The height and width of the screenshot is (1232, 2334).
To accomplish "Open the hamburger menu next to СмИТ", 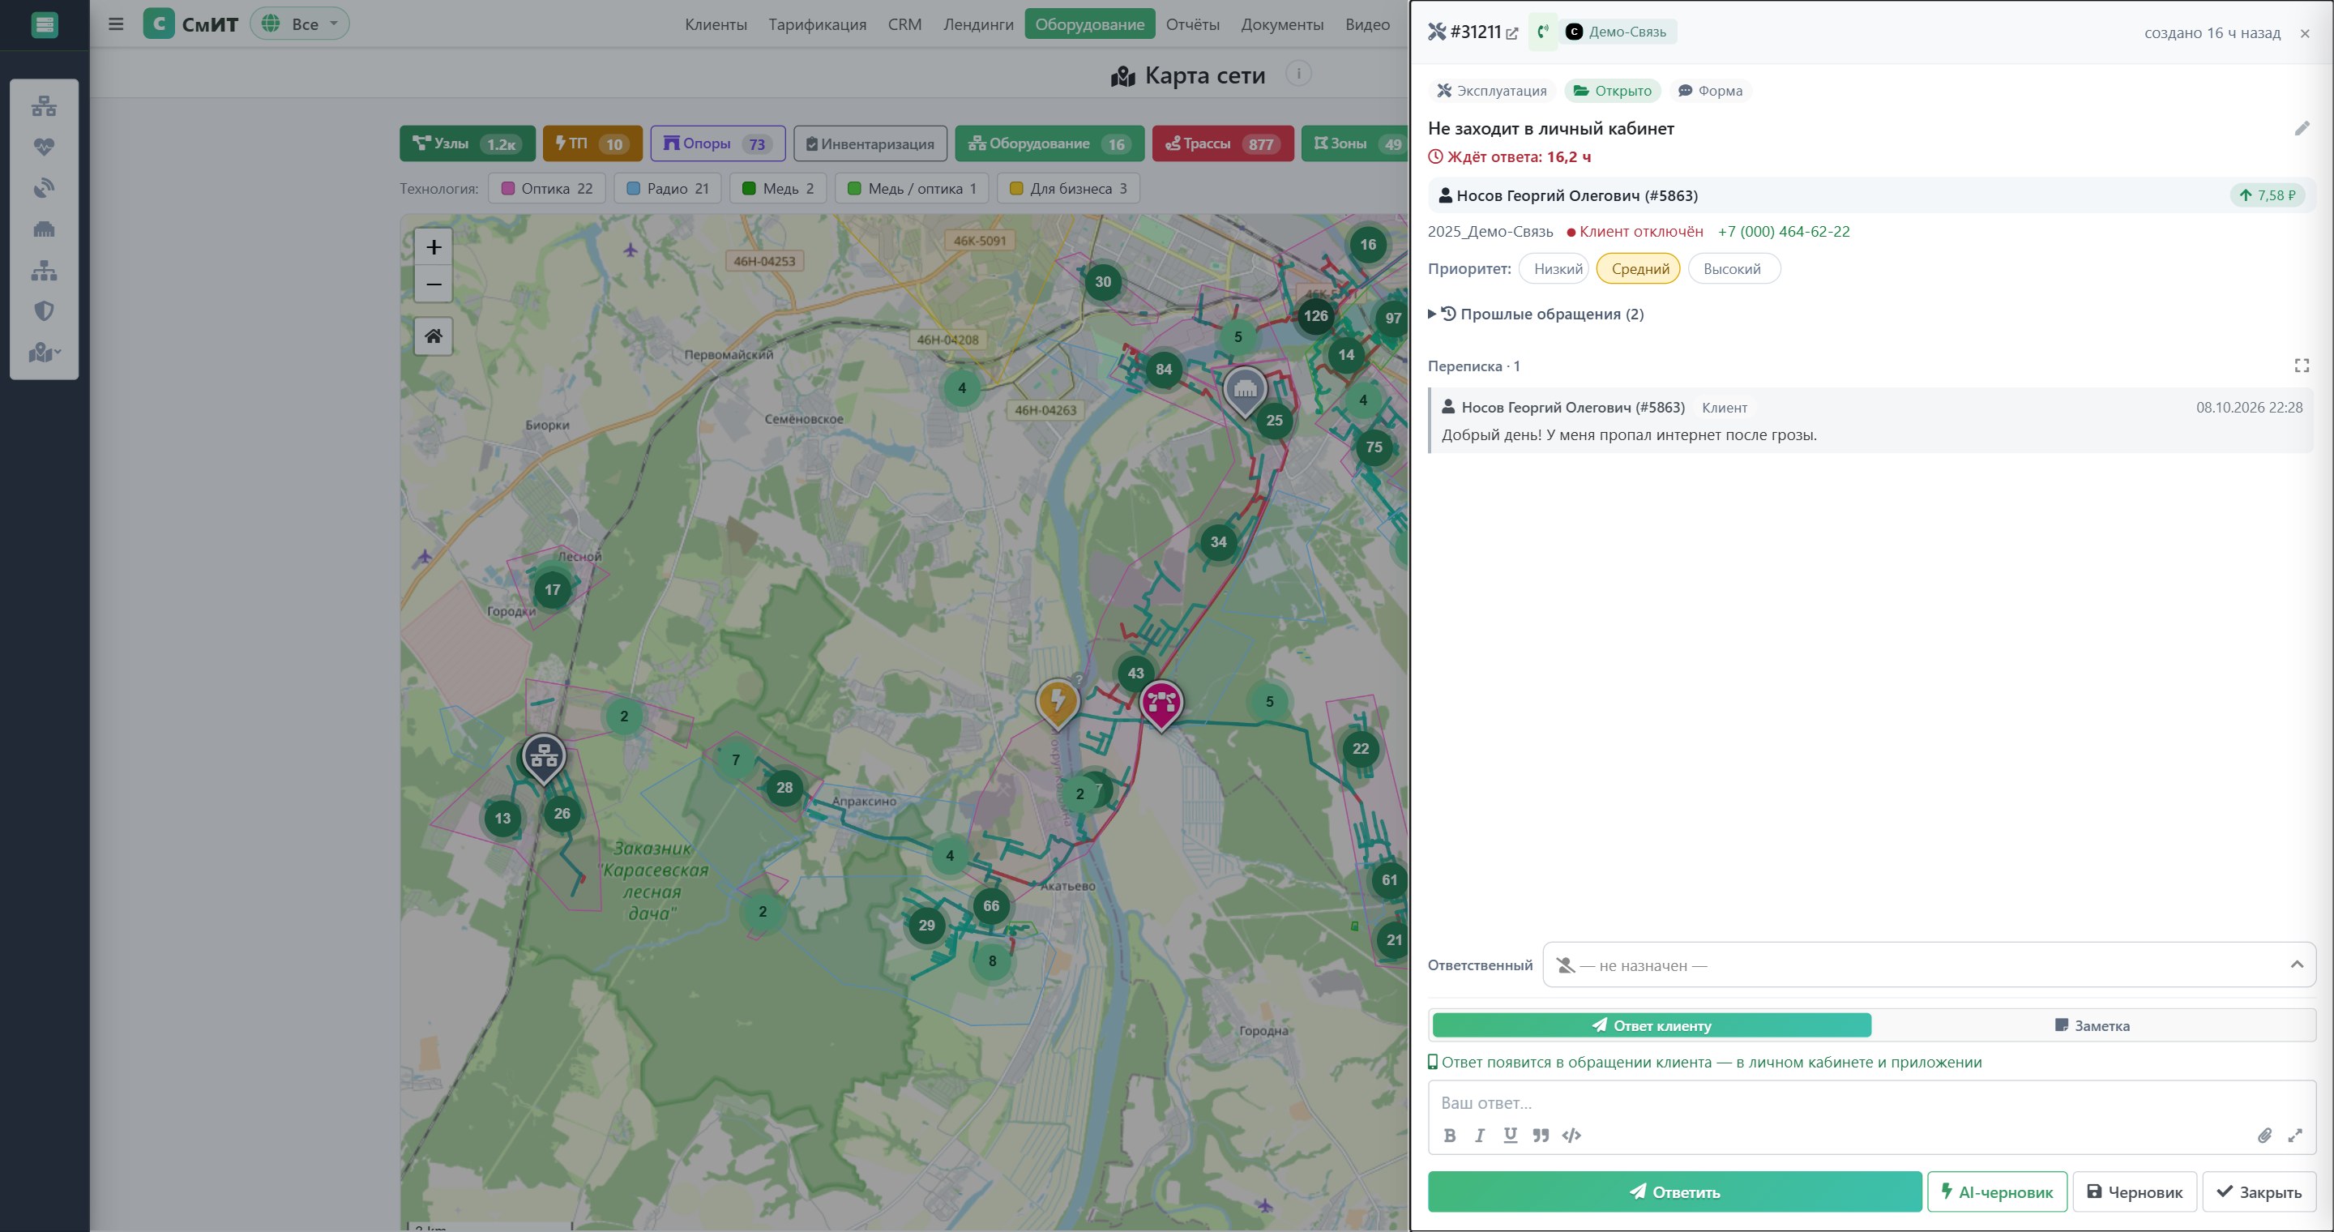I will point(116,24).
